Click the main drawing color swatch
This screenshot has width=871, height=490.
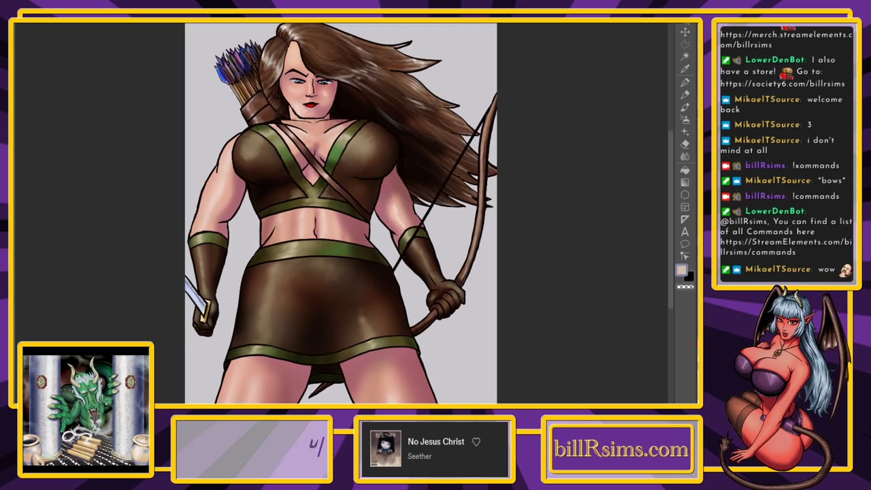(x=681, y=270)
